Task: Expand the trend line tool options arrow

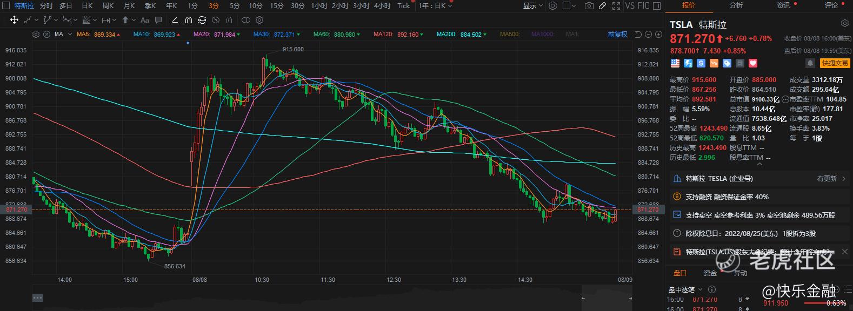Action: tap(36, 20)
